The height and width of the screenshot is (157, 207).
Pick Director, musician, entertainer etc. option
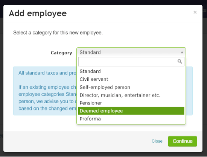(x=131, y=95)
